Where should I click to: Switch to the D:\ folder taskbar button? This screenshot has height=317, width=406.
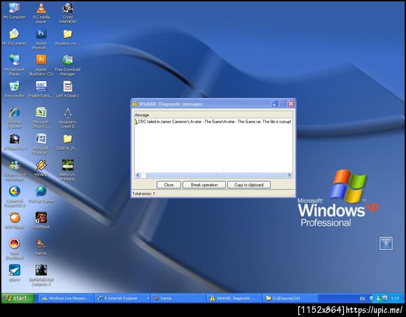tap(290, 298)
